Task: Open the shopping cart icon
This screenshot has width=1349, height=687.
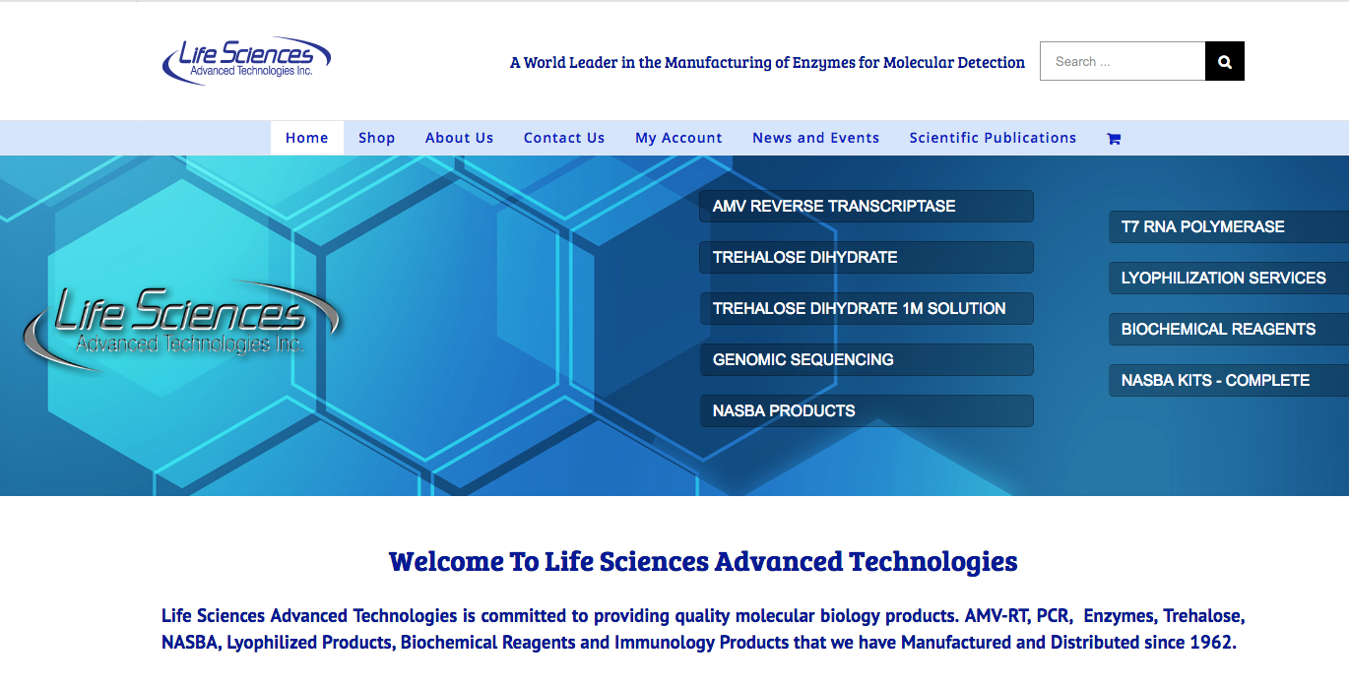Action: click(1114, 139)
